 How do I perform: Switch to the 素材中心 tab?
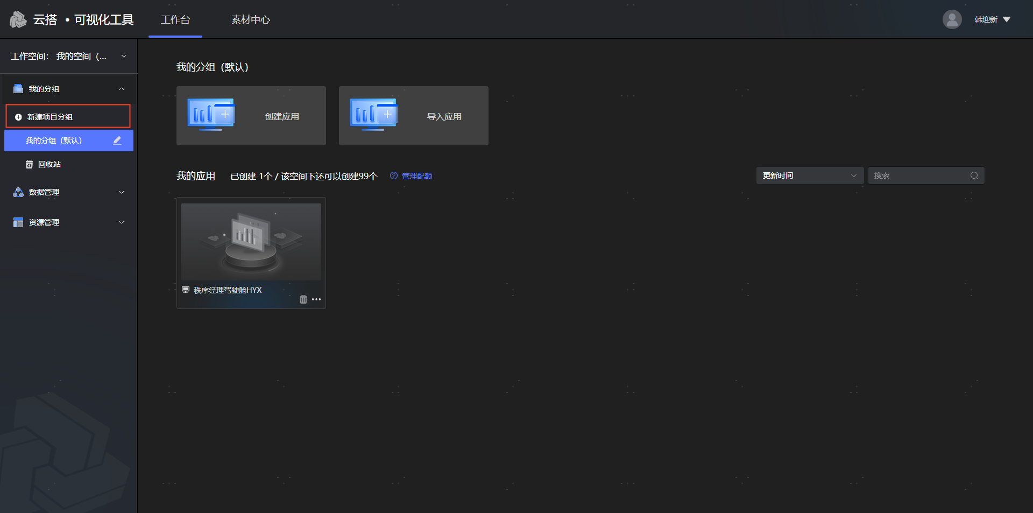point(250,20)
